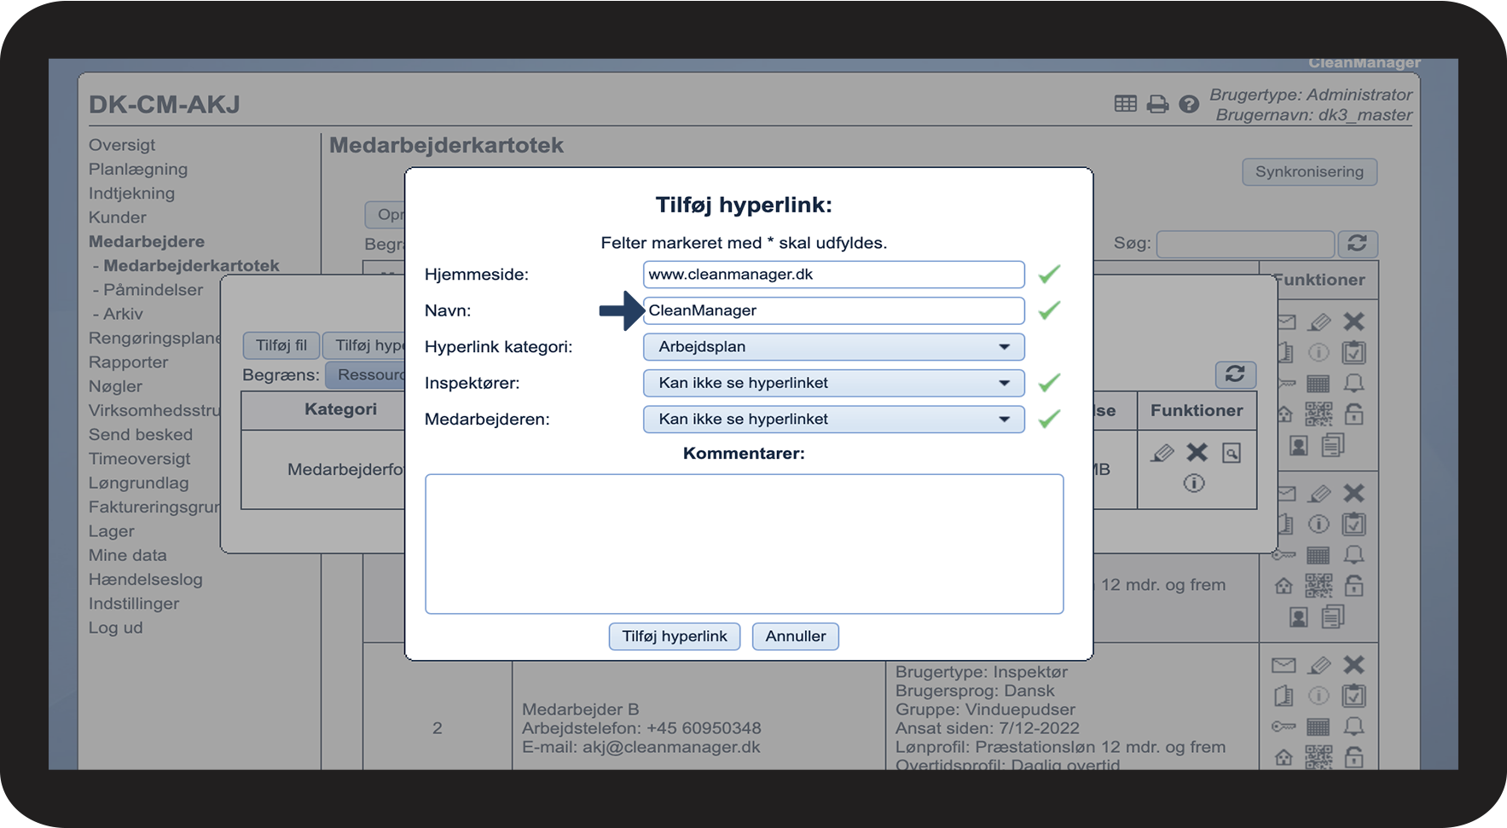
Task: Click into the Navn input field
Action: pyautogui.click(x=833, y=310)
